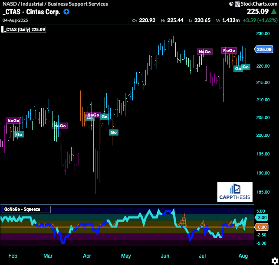Click the 185.00 price axis label
This screenshot has height=265, width=279.
[x=263, y=192]
